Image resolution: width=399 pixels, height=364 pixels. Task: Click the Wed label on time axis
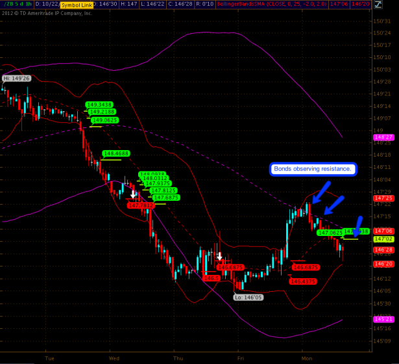click(x=114, y=357)
